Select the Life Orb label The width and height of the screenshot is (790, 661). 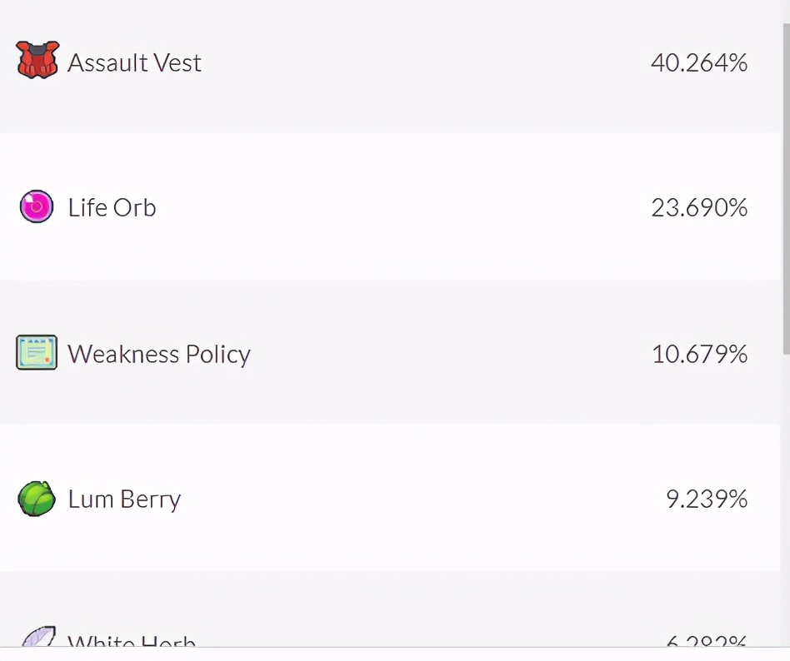click(x=112, y=207)
